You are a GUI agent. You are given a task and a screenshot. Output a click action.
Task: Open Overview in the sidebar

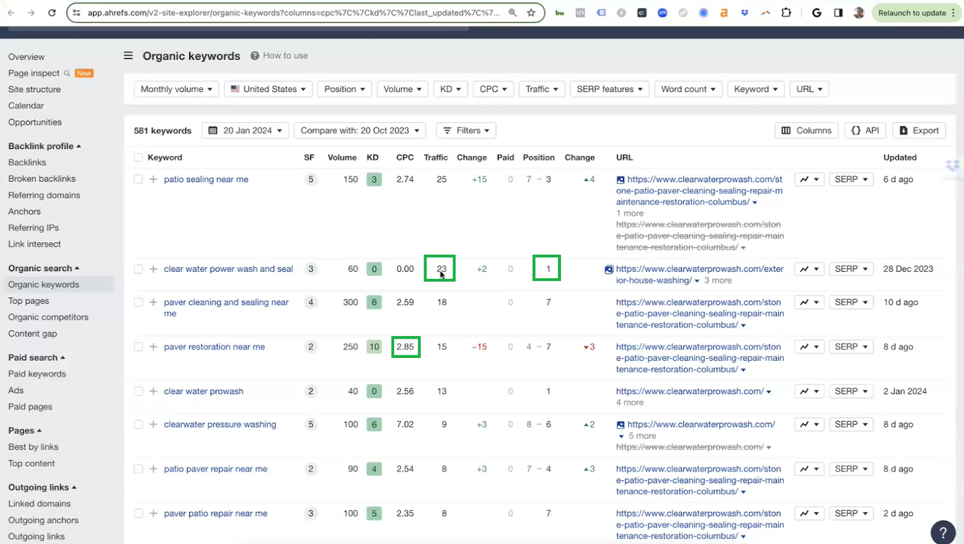pyautogui.click(x=27, y=57)
